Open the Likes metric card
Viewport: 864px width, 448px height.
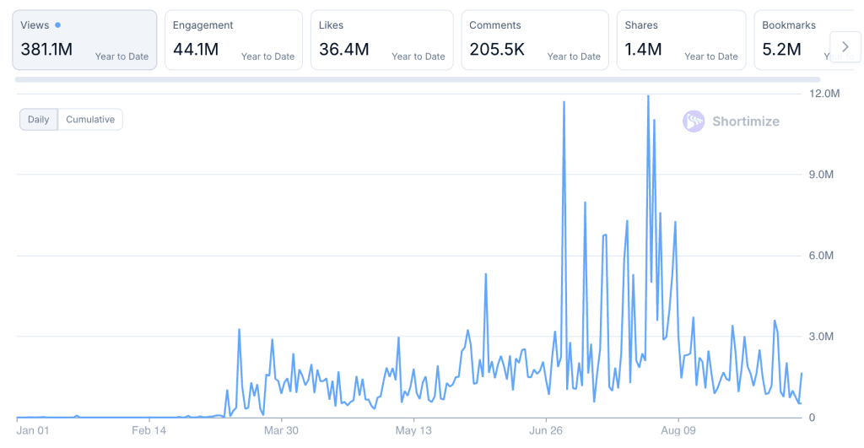click(381, 40)
